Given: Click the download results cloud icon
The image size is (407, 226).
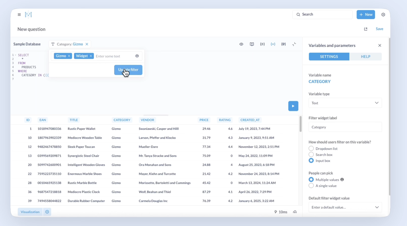Looking at the screenshot, I should (x=295, y=212).
